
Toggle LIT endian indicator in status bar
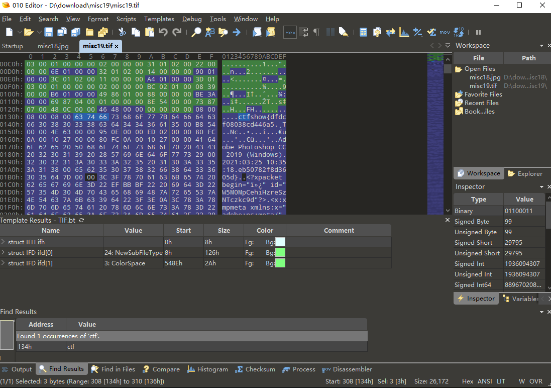[501, 381]
